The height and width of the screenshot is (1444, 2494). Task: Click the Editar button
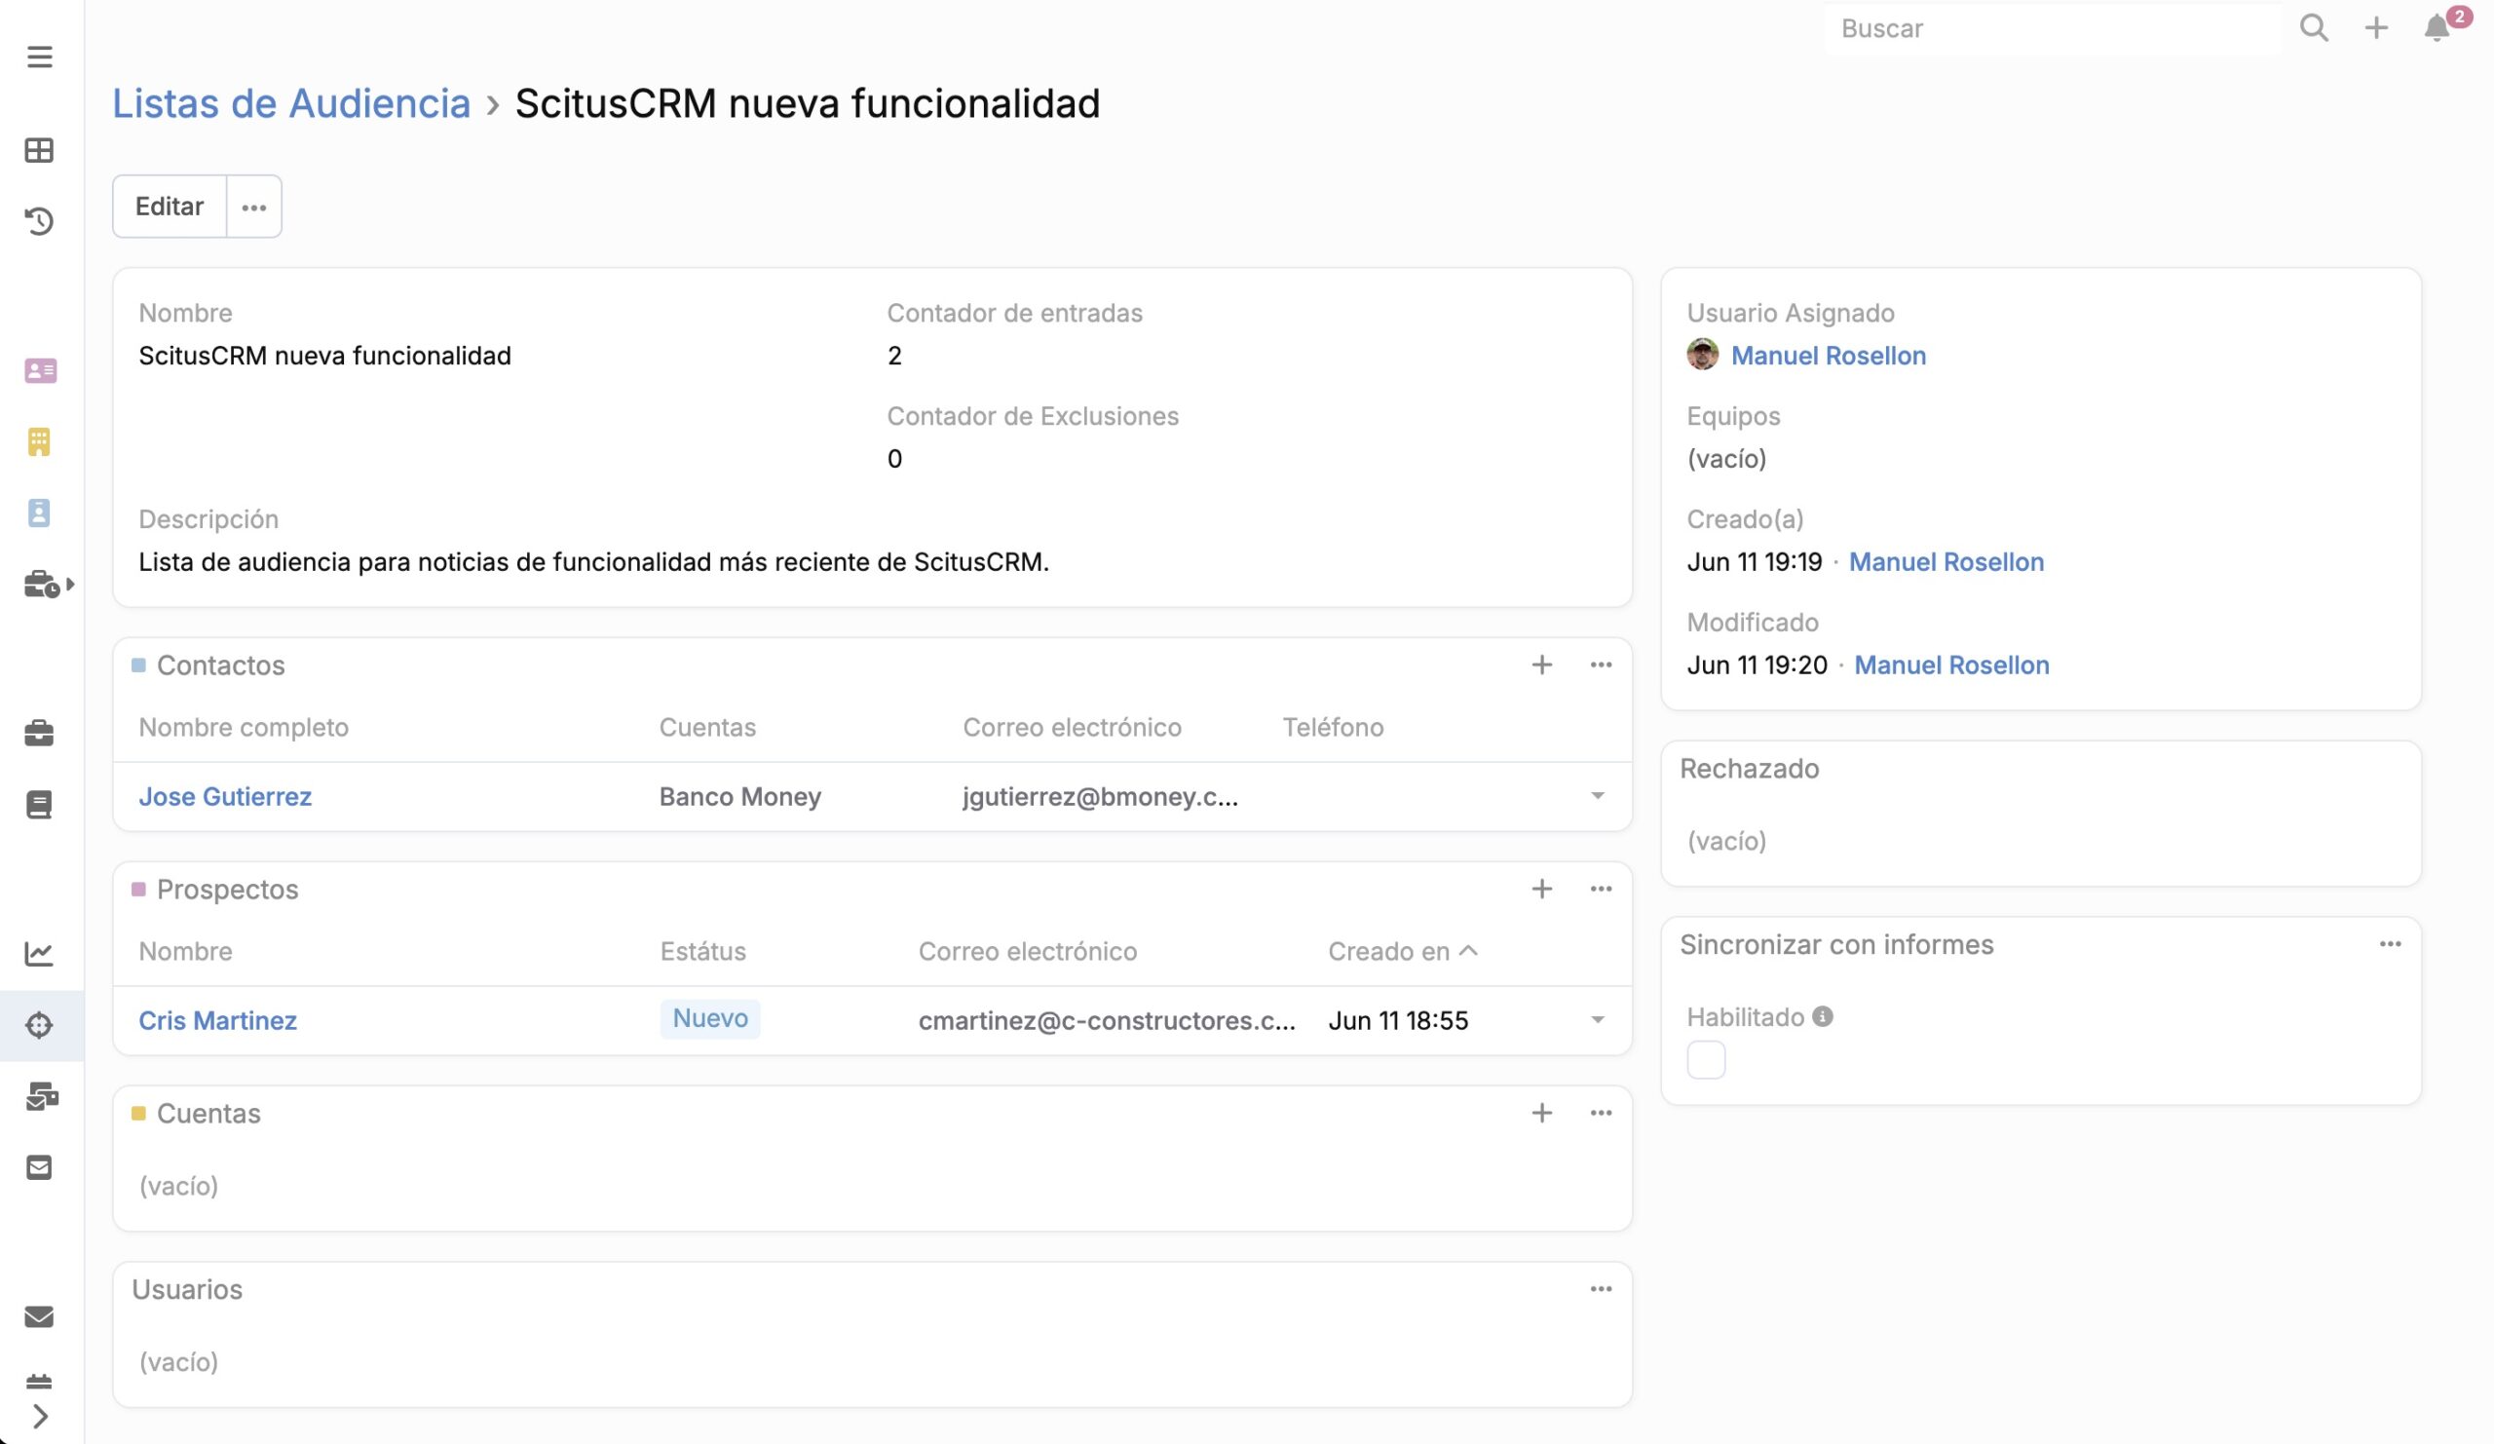[x=170, y=206]
